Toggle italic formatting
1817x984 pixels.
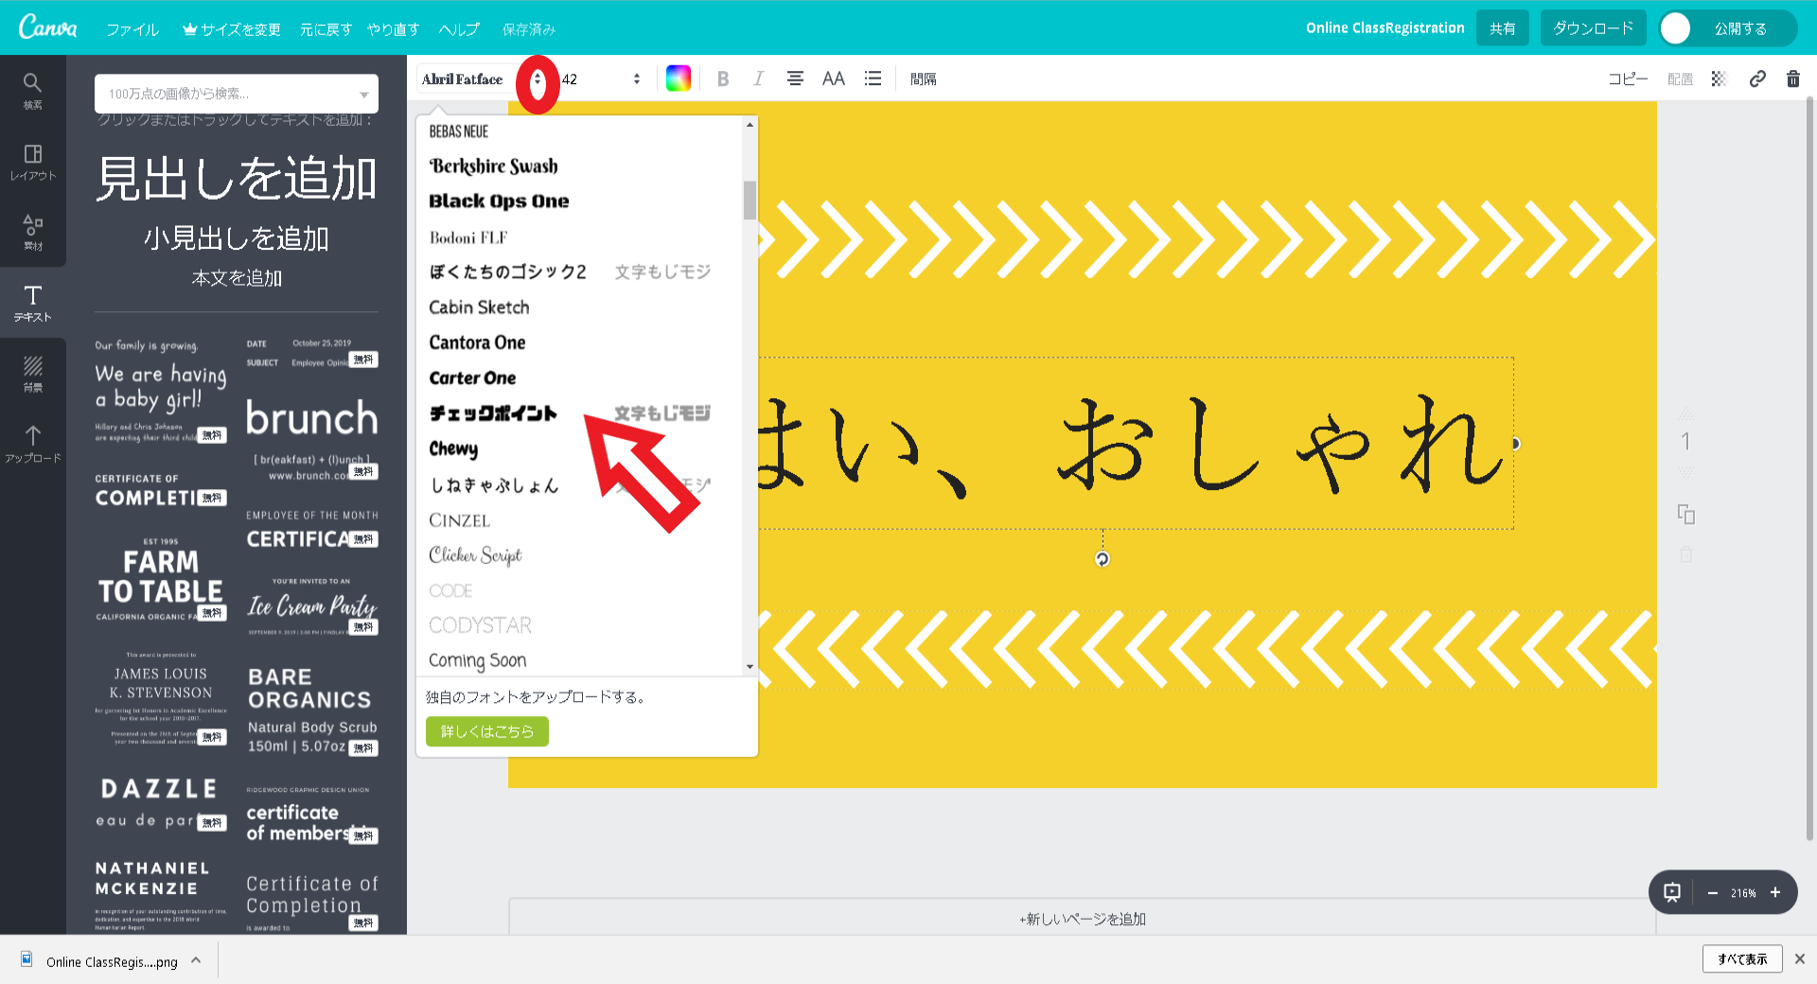coord(758,79)
